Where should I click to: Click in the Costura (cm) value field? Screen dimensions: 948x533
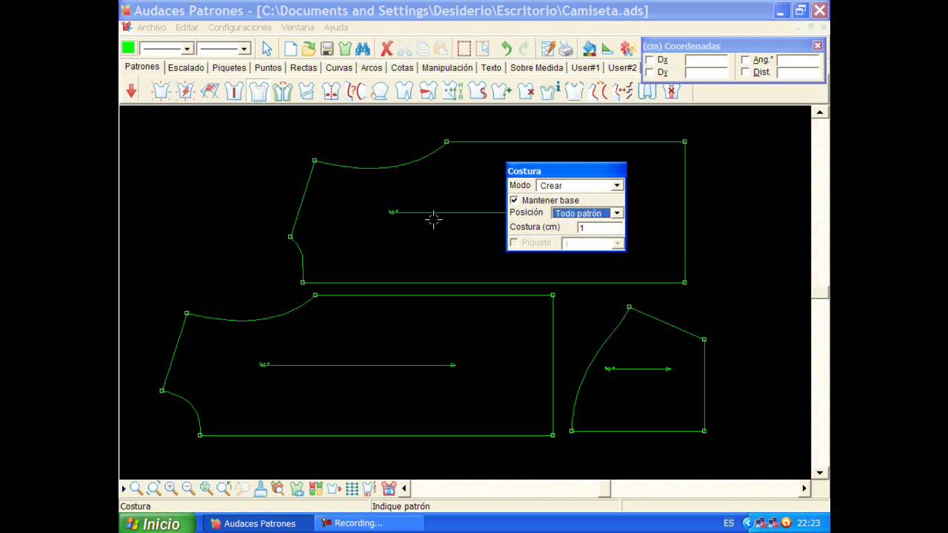[600, 228]
